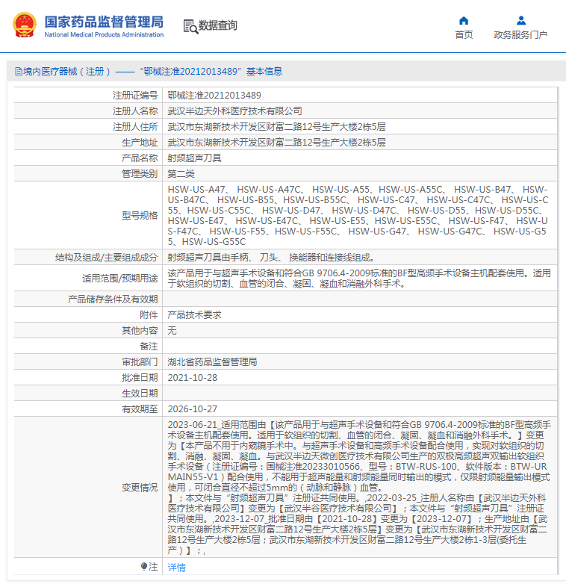Click the 变更情况 change history text
Image resolution: width=566 pixels, height=584 pixels.
(x=359, y=487)
